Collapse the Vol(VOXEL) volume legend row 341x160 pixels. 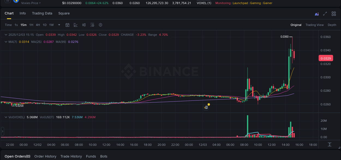(6, 117)
